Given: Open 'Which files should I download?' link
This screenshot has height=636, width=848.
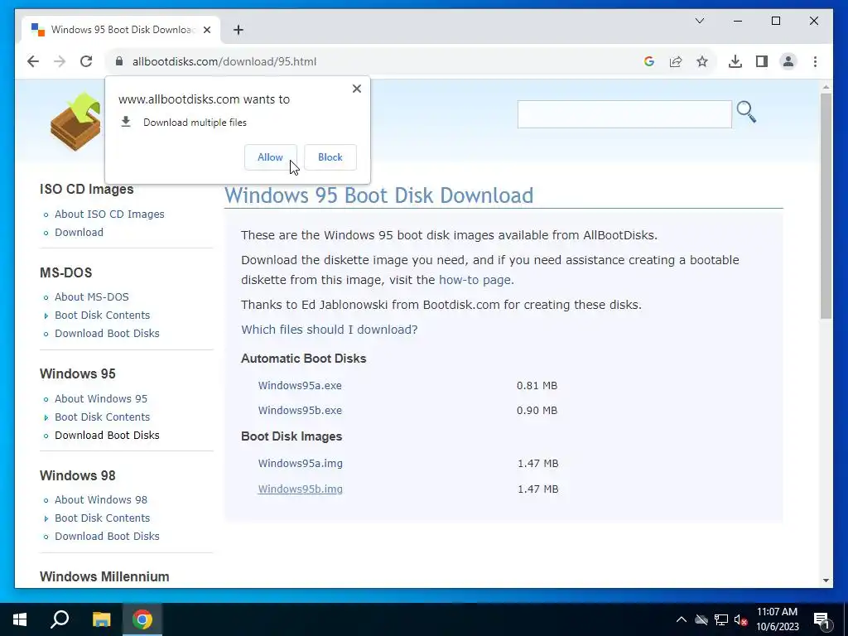Looking at the screenshot, I should (x=330, y=330).
